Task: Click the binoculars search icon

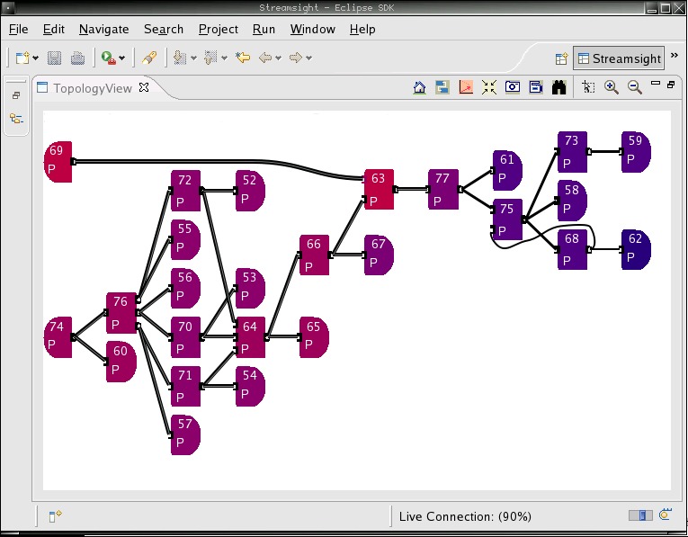Action: click(558, 87)
